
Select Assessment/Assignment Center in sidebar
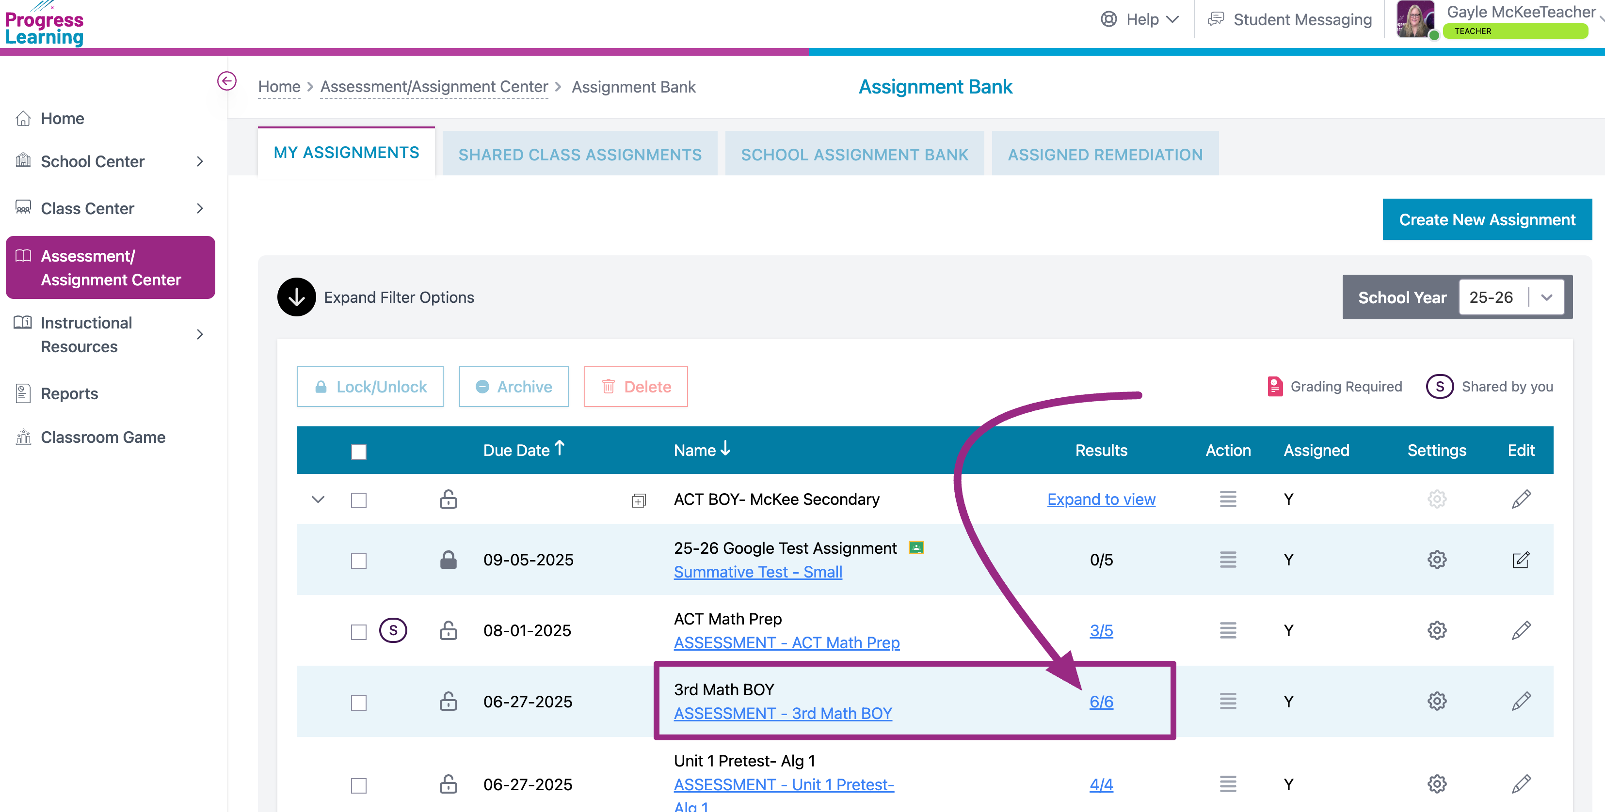pos(110,268)
